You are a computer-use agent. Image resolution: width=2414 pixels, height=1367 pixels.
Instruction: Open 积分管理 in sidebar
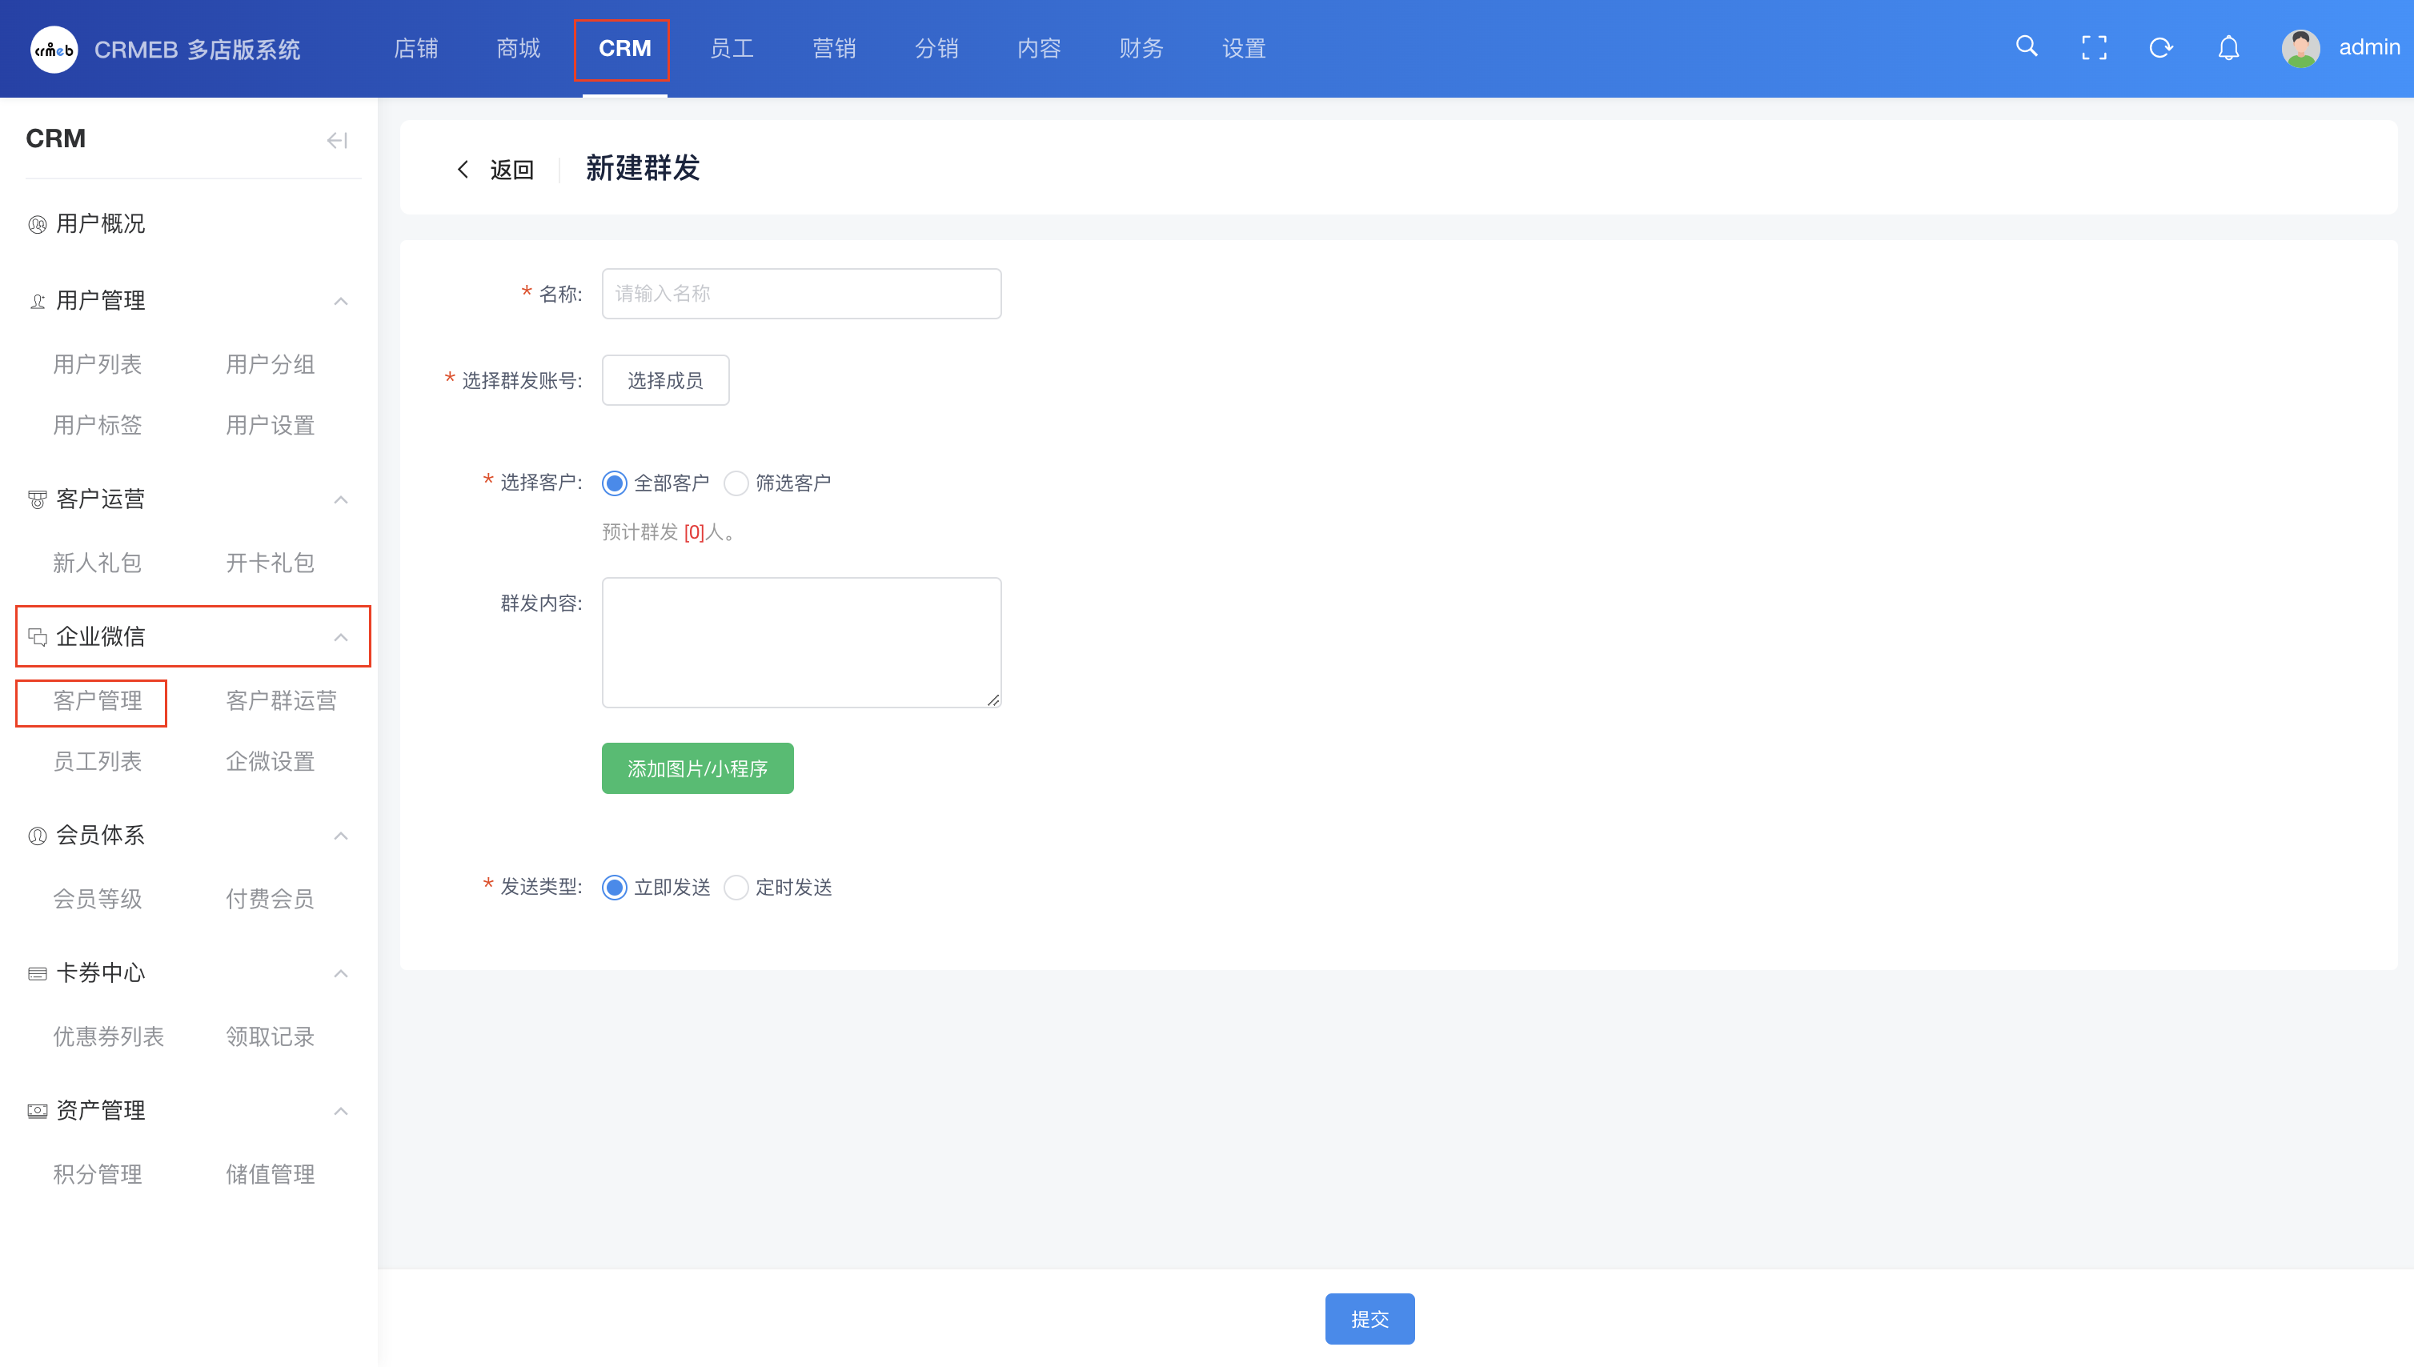[97, 1175]
